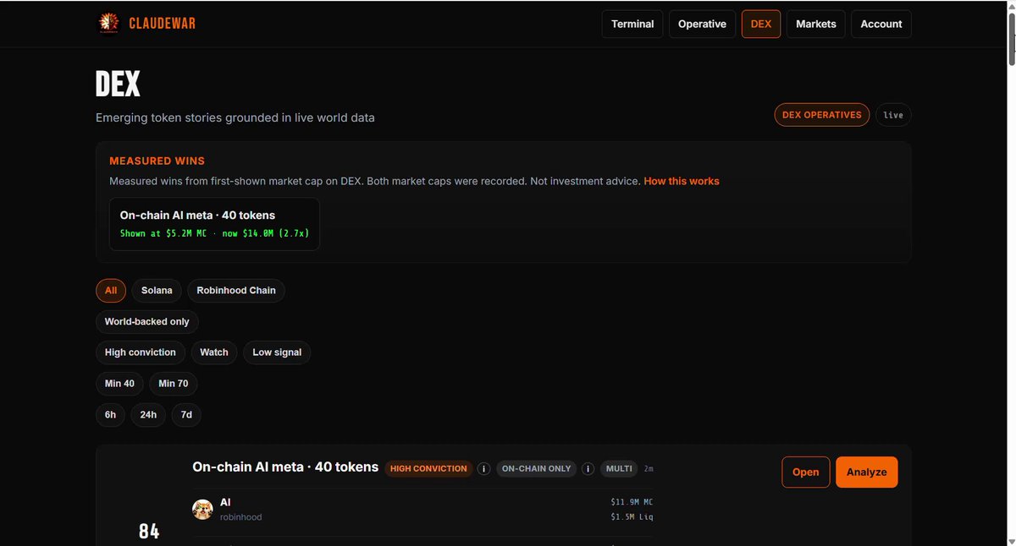Image resolution: width=1016 pixels, height=546 pixels.
Task: Click the 2m timestamp on the story
Action: [x=649, y=468]
